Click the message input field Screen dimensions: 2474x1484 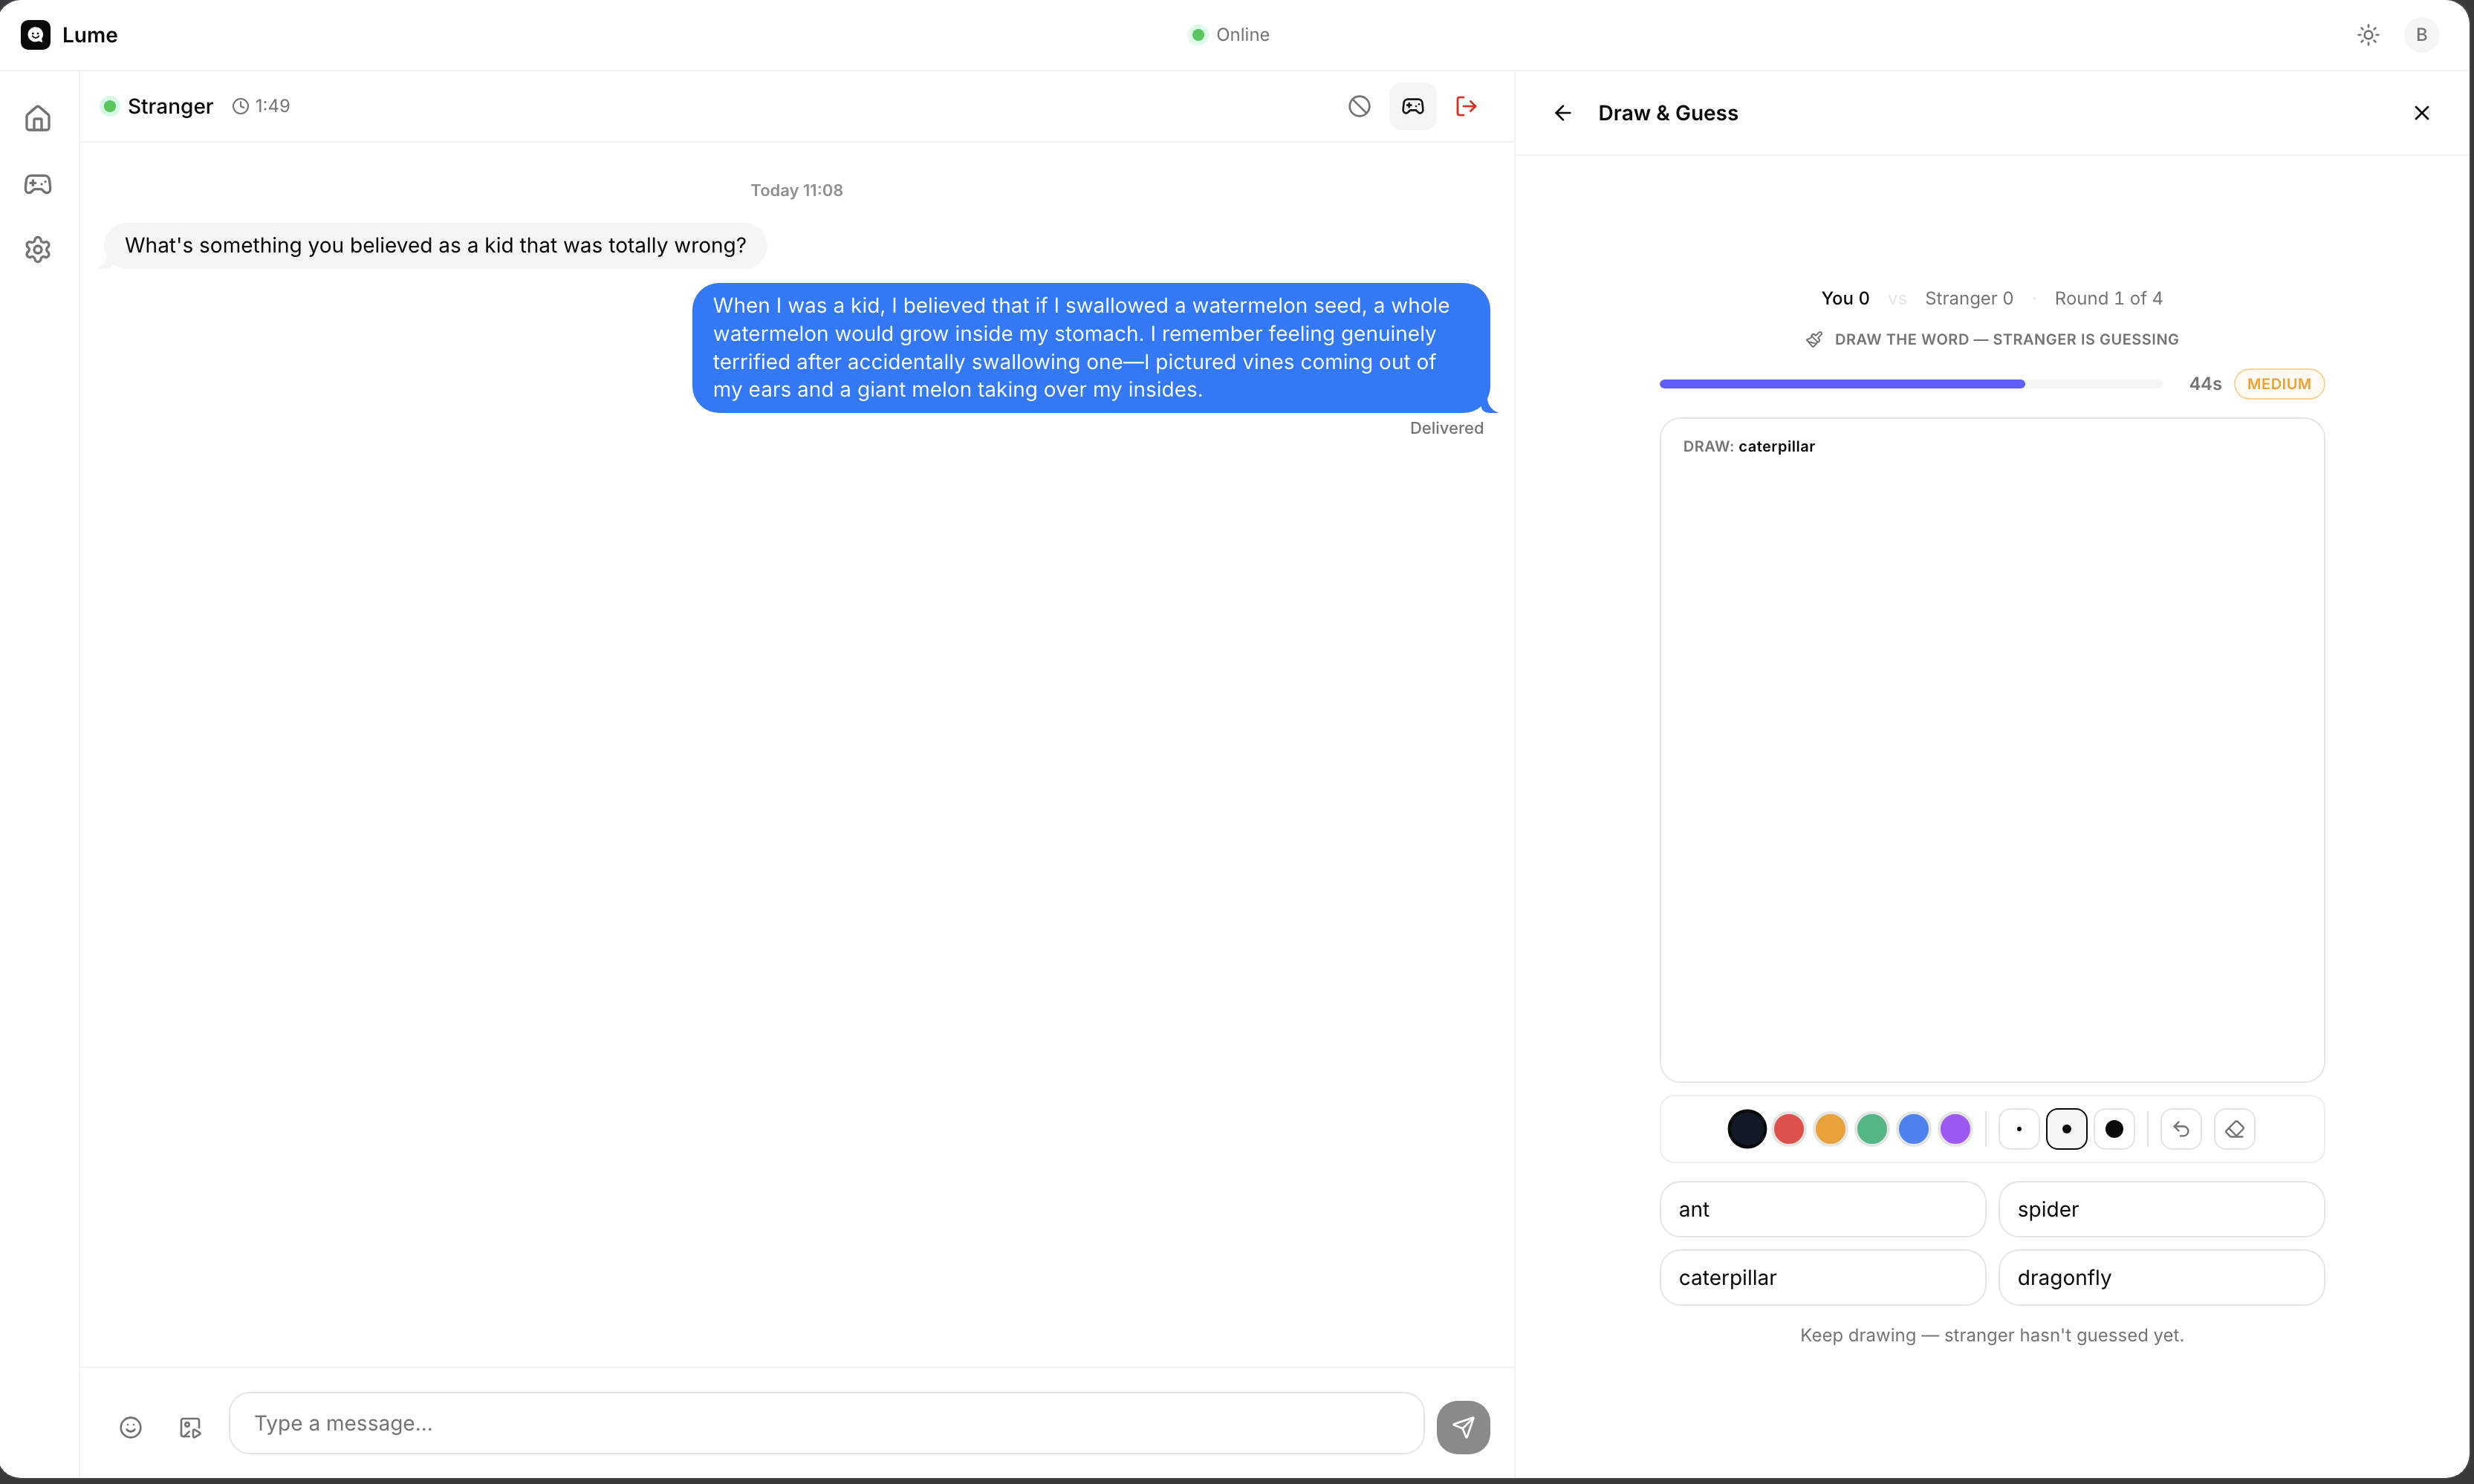click(826, 1423)
